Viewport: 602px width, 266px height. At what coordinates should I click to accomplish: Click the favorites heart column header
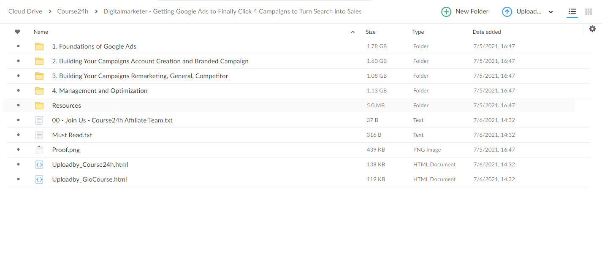click(x=17, y=32)
